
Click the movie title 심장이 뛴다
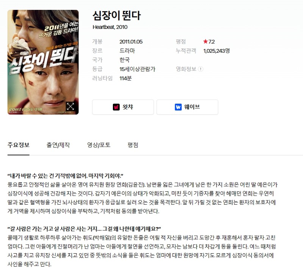coord(117,16)
